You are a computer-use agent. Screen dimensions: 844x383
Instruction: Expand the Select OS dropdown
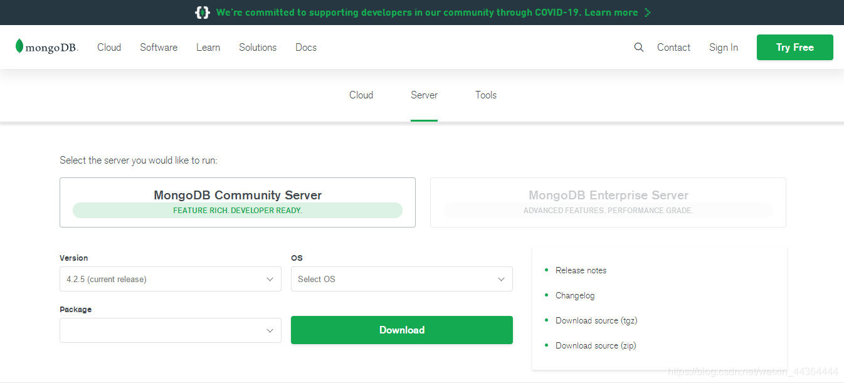402,279
